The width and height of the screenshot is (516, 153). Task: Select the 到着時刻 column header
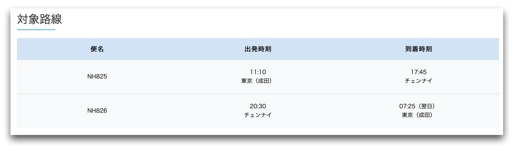(419, 49)
